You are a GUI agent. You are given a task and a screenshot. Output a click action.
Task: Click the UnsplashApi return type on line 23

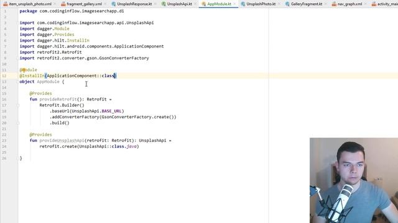(152, 141)
